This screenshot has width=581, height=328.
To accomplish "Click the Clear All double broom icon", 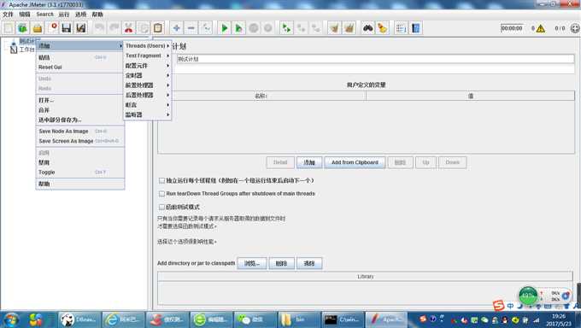I will [x=349, y=28].
